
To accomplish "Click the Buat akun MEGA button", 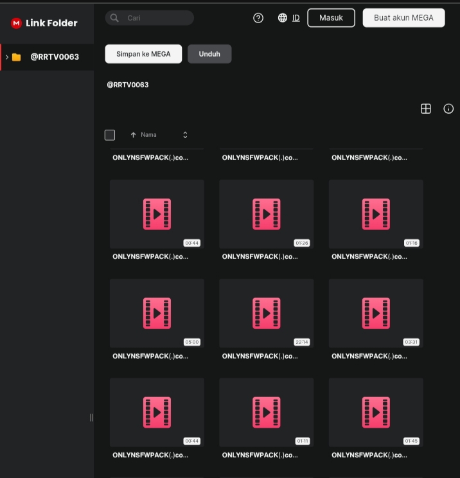I will 403,18.
